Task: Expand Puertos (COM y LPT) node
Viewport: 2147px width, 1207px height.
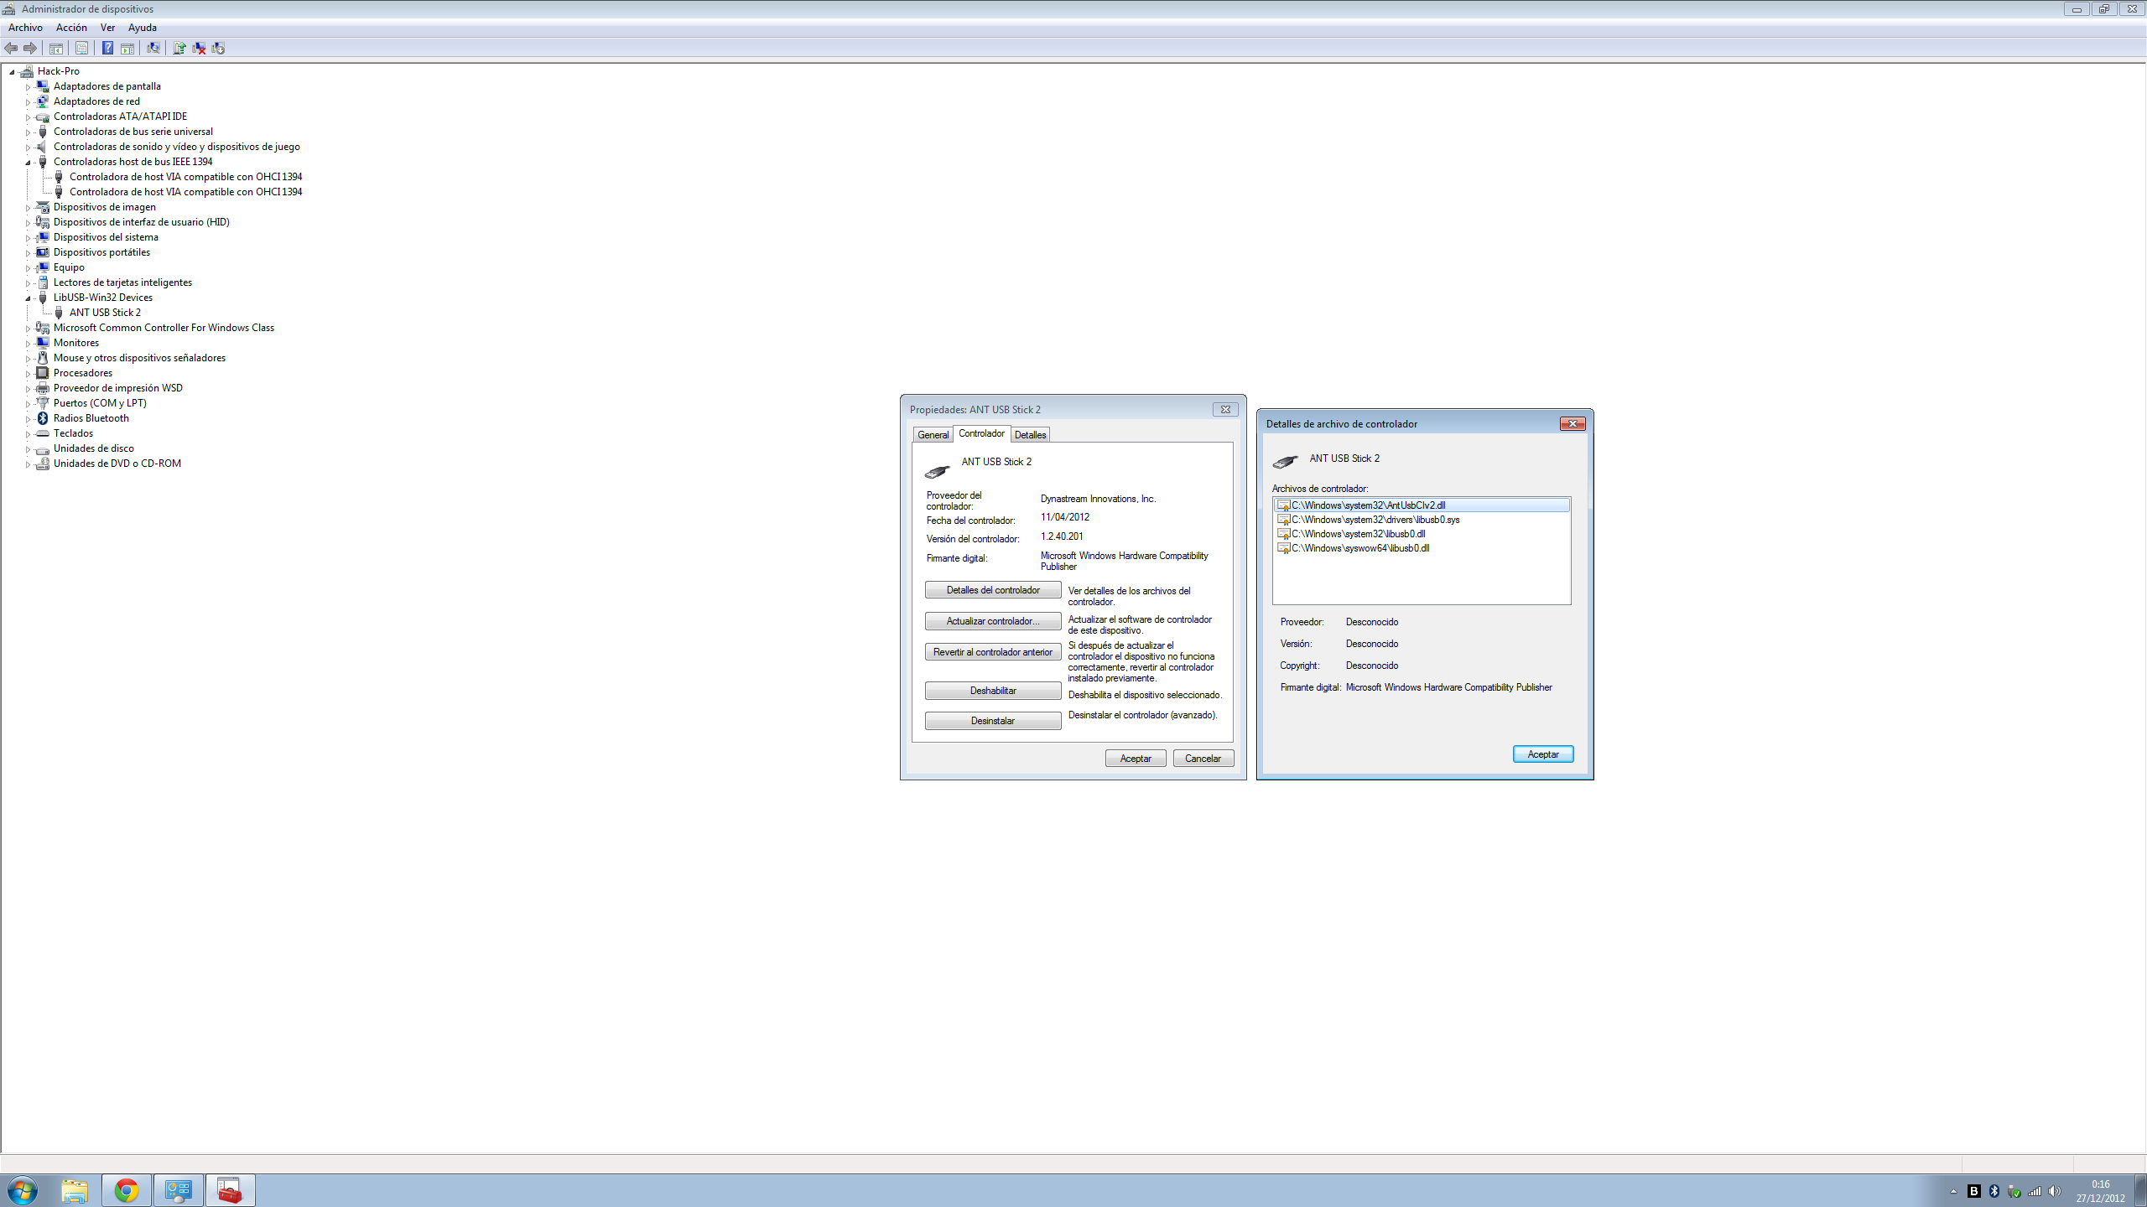Action: [x=28, y=403]
